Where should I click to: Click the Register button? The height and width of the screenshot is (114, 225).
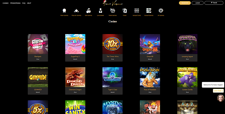click(185, 3)
